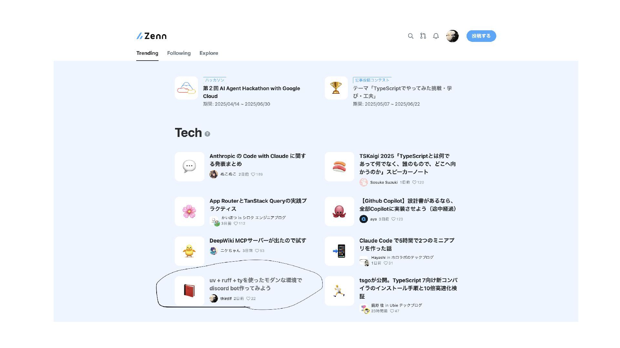Click the ハッカソン tag label
620x348 pixels.
click(x=215, y=80)
